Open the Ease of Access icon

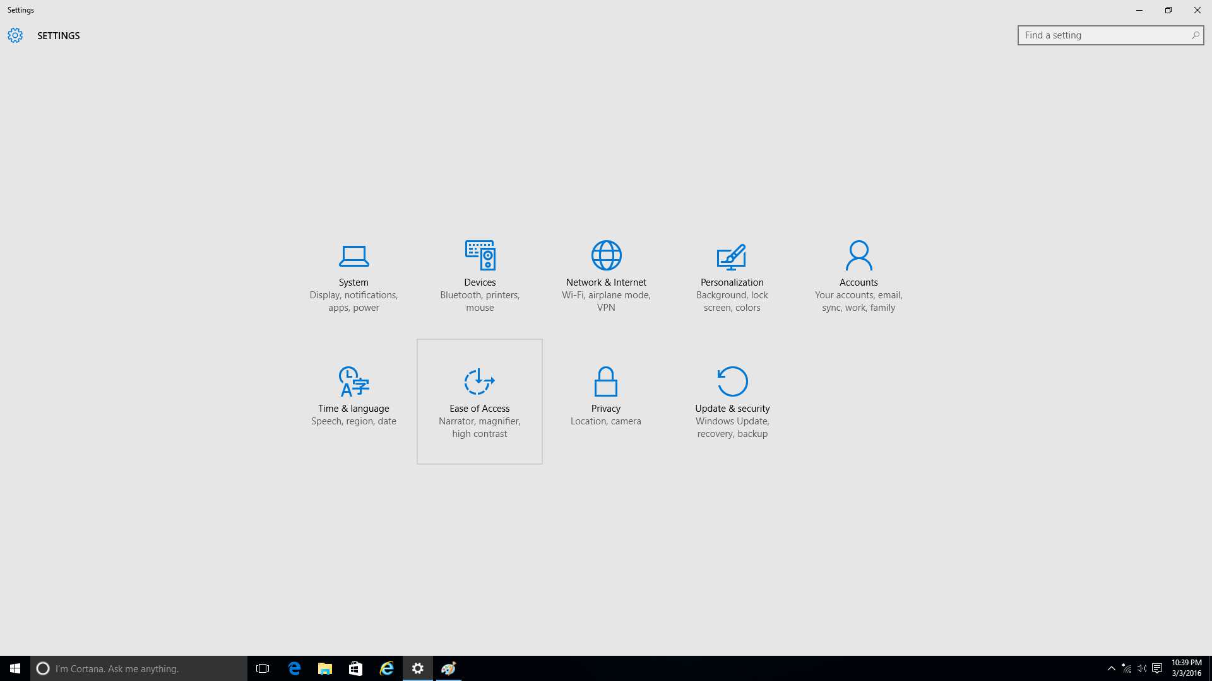(x=479, y=381)
